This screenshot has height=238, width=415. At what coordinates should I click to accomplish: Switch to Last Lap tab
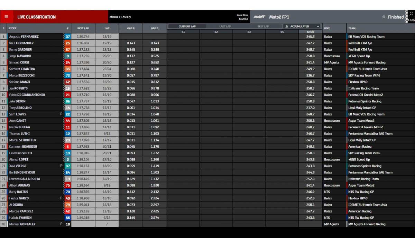pyautogui.click(x=225, y=26)
